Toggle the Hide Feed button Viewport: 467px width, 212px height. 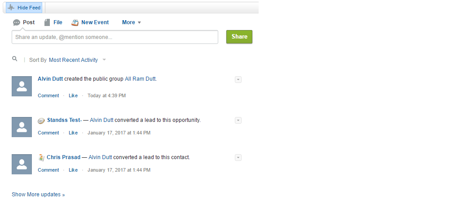24,8
